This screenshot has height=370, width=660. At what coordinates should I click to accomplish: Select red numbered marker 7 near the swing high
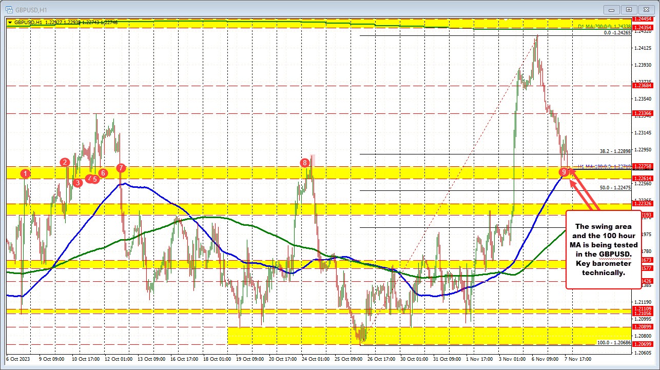pyautogui.click(x=121, y=167)
